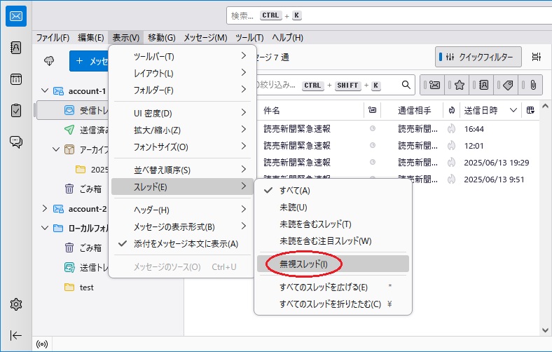The height and width of the screenshot is (352, 552).
Task: Toggle 添付をメッセージ本文に表示 option
Action: (x=186, y=243)
